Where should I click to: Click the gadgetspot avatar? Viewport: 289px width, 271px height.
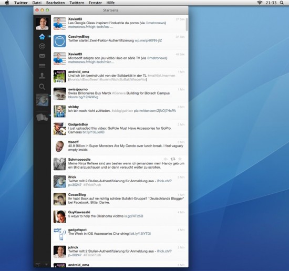pyautogui.click(x=60, y=234)
